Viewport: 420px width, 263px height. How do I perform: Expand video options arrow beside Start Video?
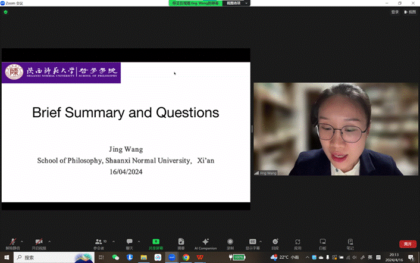click(49, 241)
